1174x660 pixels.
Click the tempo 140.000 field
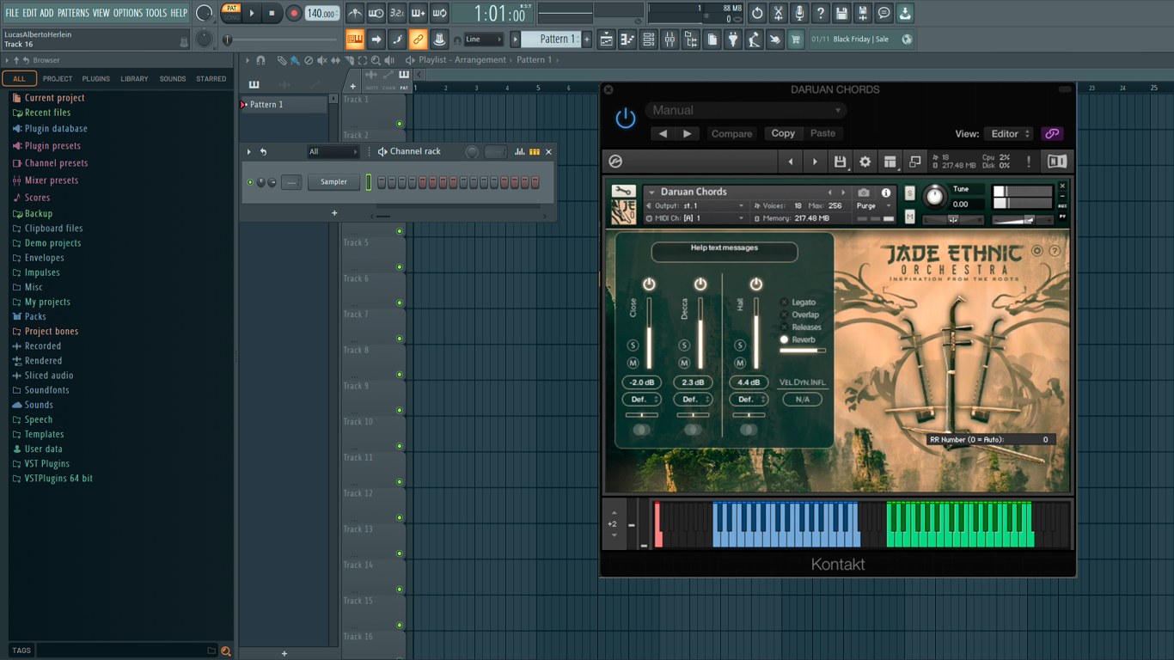click(x=322, y=14)
